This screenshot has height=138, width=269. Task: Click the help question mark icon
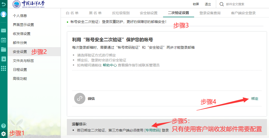[x=4, y=126]
